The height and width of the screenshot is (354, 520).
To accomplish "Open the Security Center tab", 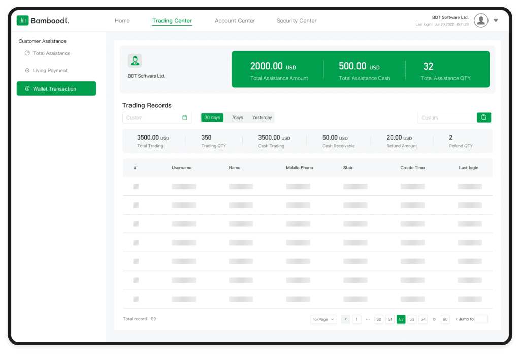I will [x=296, y=21].
